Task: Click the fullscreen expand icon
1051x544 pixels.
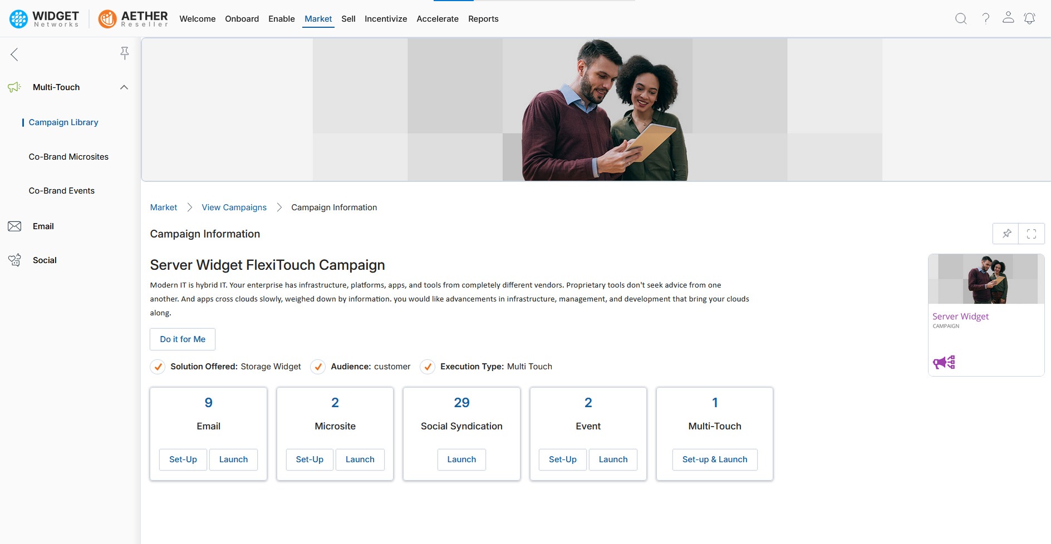Action: (x=1032, y=234)
